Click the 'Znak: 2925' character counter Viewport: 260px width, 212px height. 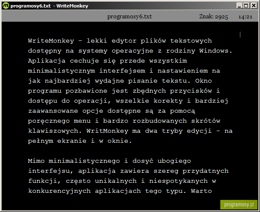click(x=214, y=17)
